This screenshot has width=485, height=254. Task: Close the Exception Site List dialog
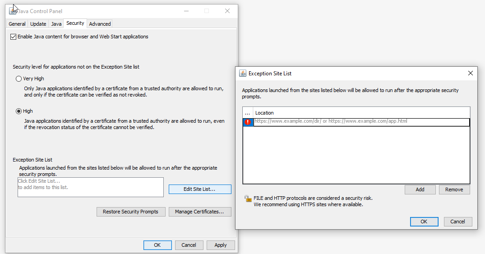click(471, 74)
